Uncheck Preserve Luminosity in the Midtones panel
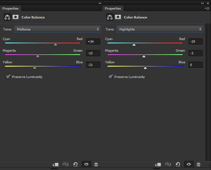 click(8, 77)
